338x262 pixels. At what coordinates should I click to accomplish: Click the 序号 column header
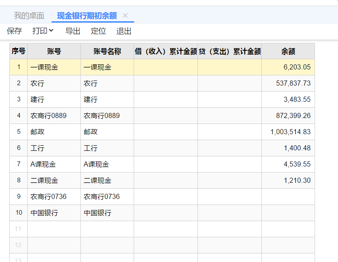(19, 51)
